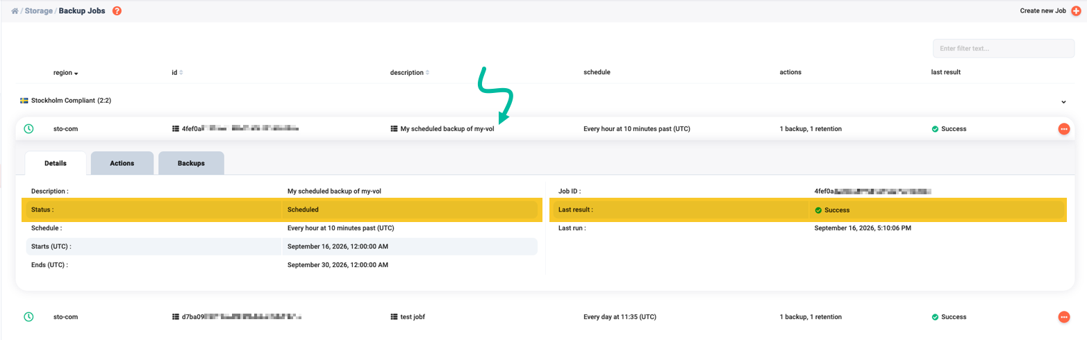Click the Ends value September 30, 2026
Image resolution: width=1087 pixels, height=340 pixels.
click(x=338, y=265)
